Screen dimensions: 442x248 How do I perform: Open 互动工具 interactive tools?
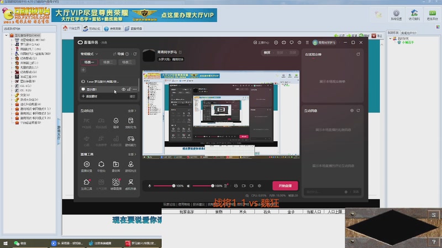[87, 185]
